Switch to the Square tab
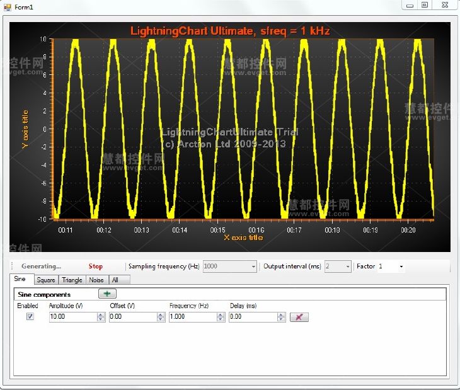The image size is (460, 390). click(x=46, y=280)
